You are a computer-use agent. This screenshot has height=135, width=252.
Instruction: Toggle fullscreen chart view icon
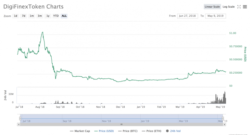click(239, 7)
